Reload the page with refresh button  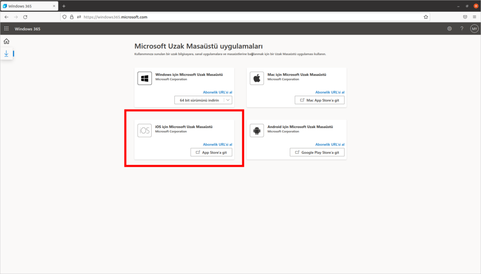[x=25, y=17]
